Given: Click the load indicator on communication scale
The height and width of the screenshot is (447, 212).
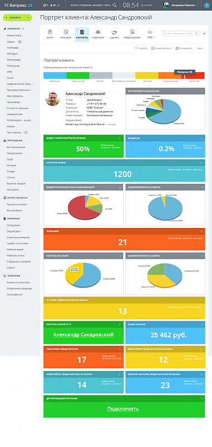Looking at the screenshot, I should click(185, 72).
